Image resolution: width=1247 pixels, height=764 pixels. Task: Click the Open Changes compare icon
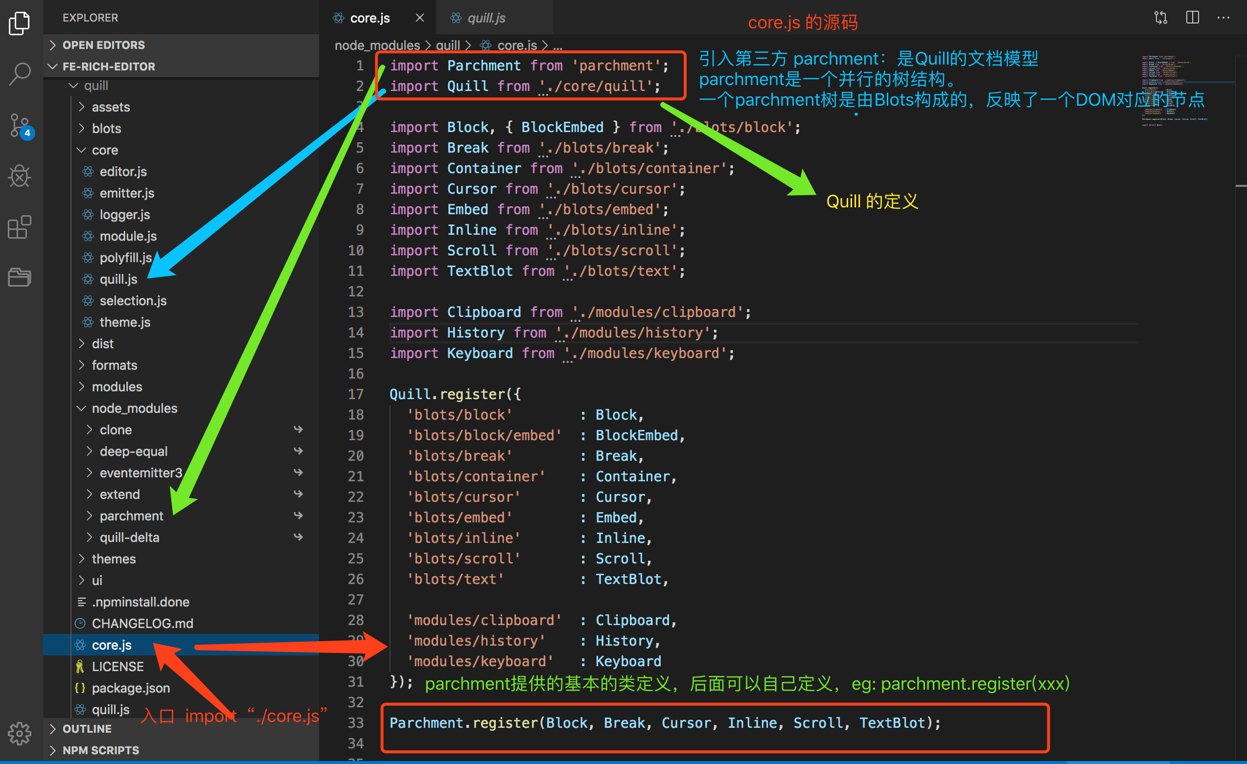coord(1160,18)
